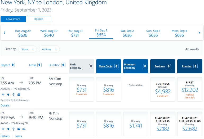Click lie-flat seat icon for AA 142
The image size is (204, 139).
[x=24, y=129]
